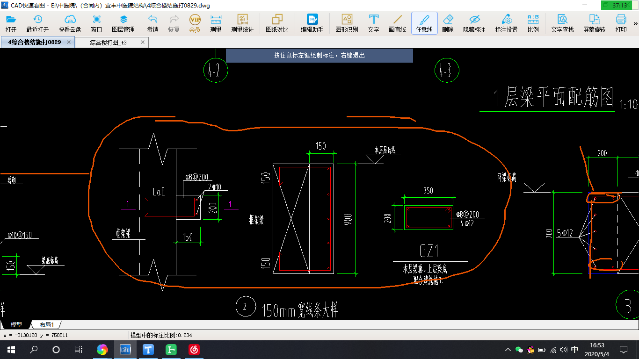The height and width of the screenshot is (359, 639).
Task: Expand toolbar overflow chevron at right
Action: click(635, 23)
